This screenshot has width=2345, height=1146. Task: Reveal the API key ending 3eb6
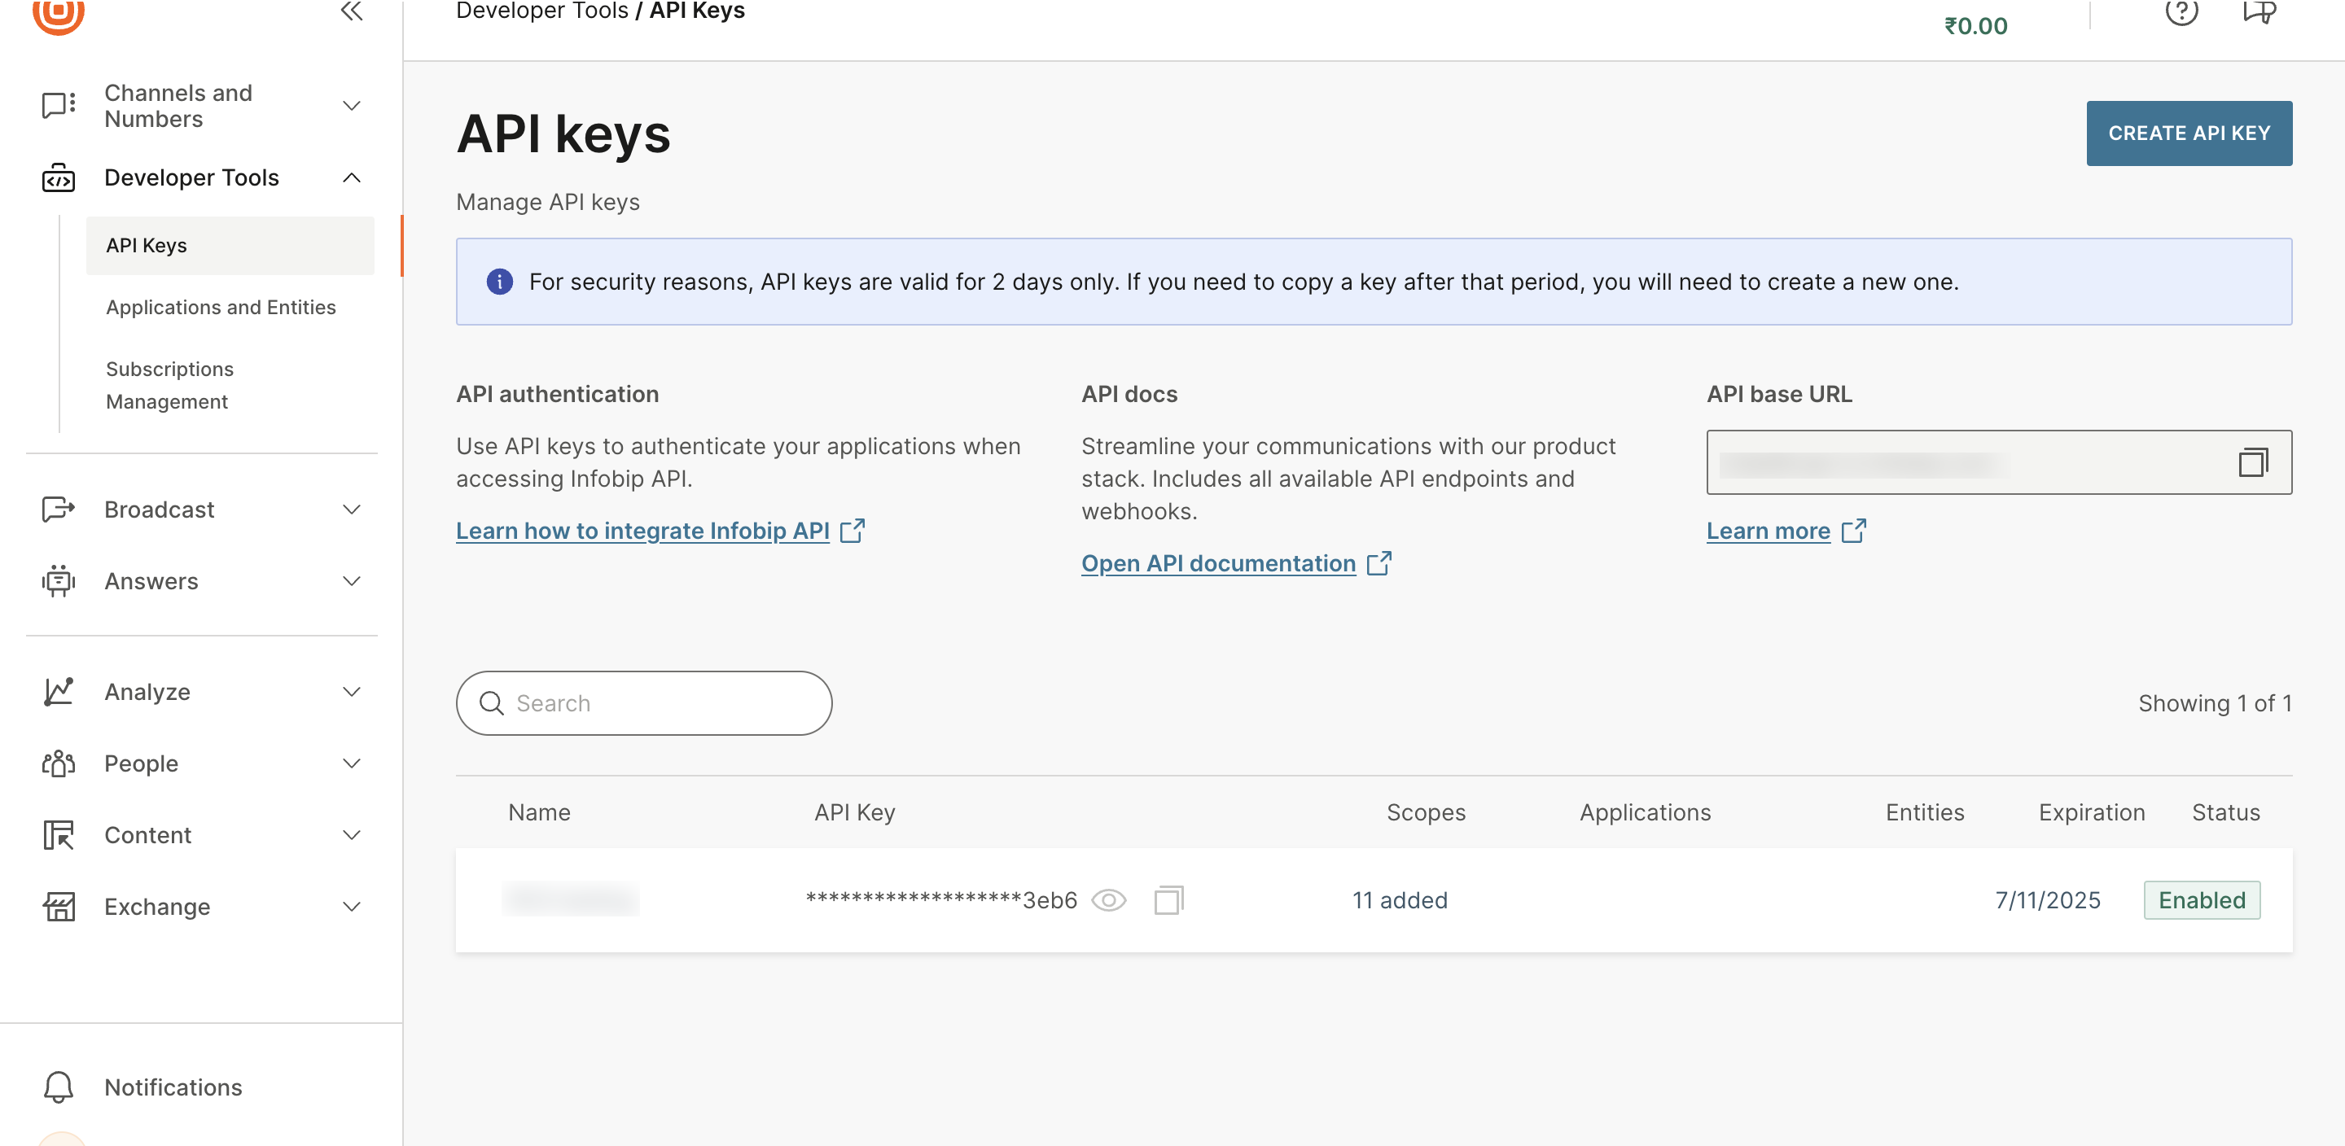pos(1109,900)
